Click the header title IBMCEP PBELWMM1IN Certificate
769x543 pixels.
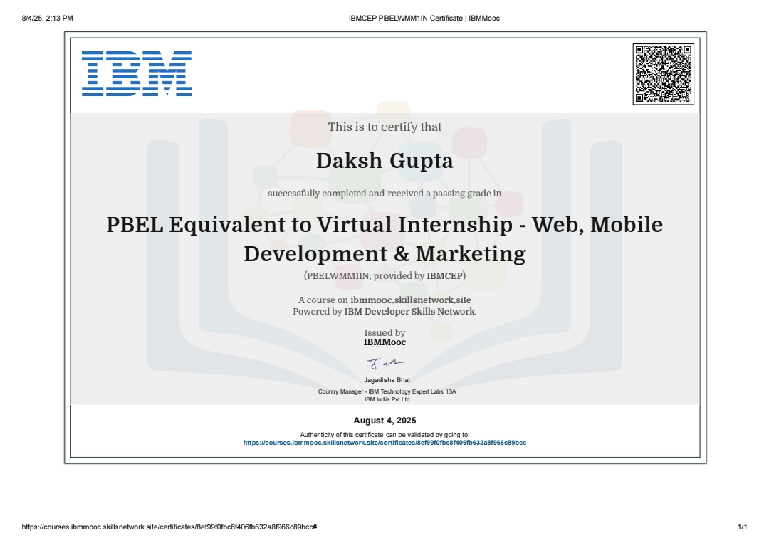point(424,19)
